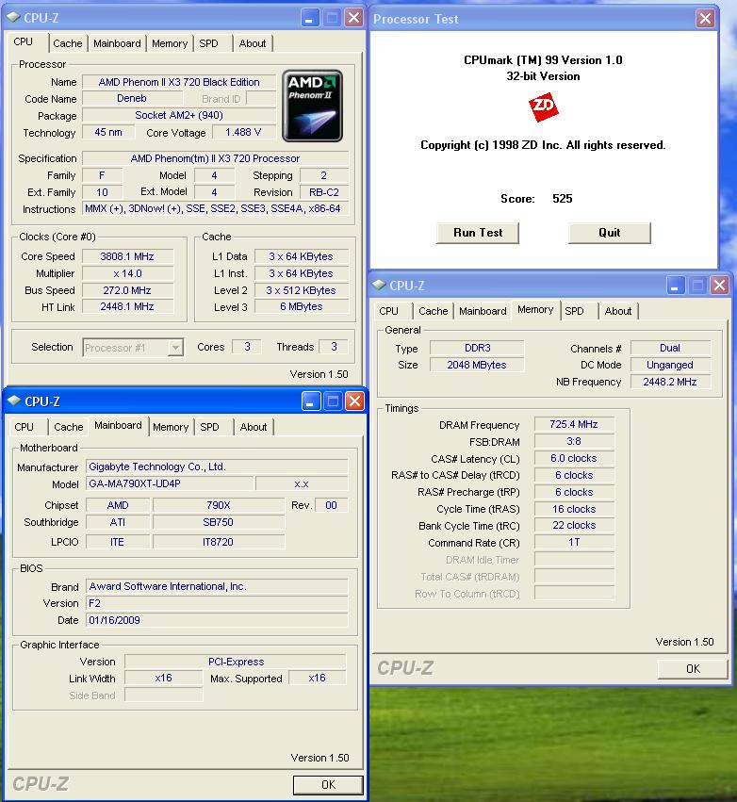
Task: Close the CPU-Z Mainboard window
Action: (355, 402)
